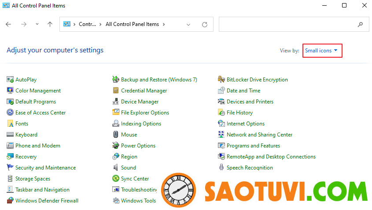Click the Power Options icon
The width and height of the screenshot is (372, 210).
(115, 145)
